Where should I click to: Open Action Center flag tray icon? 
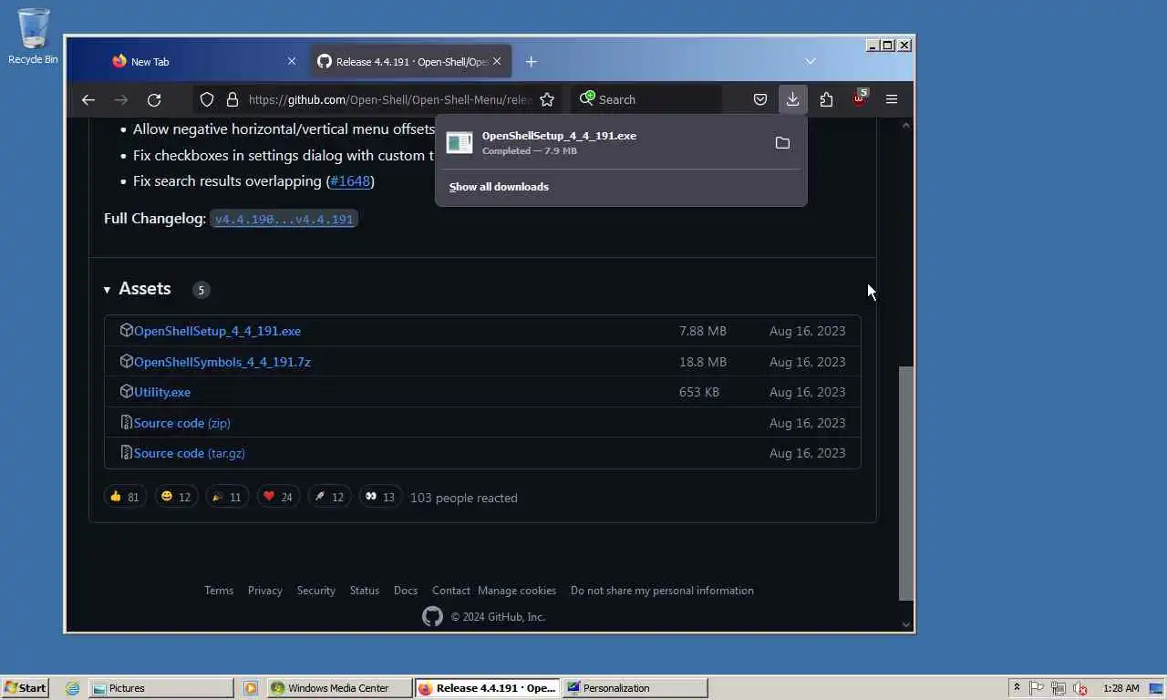1037,688
